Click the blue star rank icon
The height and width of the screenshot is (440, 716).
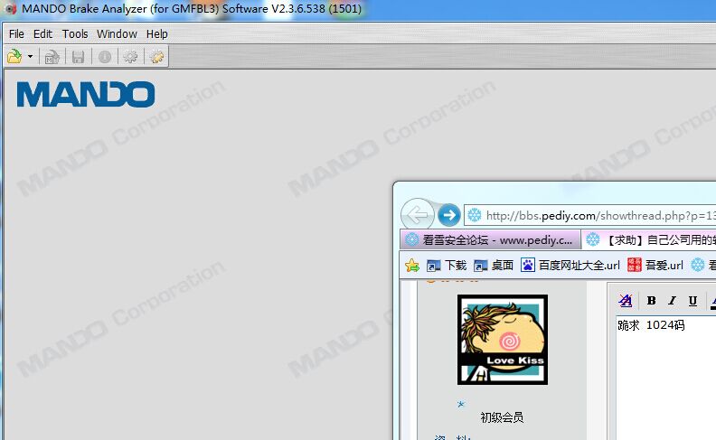pyautogui.click(x=461, y=405)
